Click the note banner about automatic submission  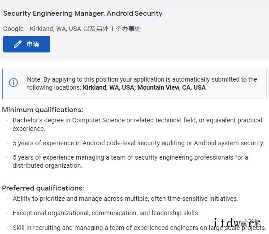134,84
